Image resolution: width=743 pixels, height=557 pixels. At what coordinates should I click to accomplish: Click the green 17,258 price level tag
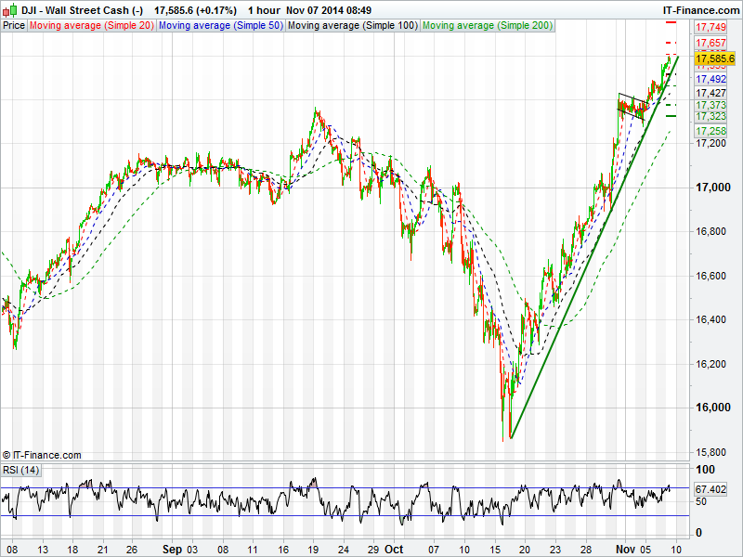pos(710,131)
